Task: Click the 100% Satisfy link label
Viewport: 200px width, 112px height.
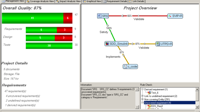Action: pos(109,28)
